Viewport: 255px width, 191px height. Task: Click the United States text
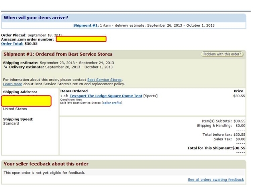(x=15, y=109)
